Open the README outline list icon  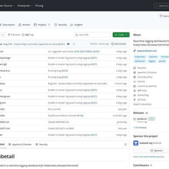pyautogui.click(x=125, y=145)
